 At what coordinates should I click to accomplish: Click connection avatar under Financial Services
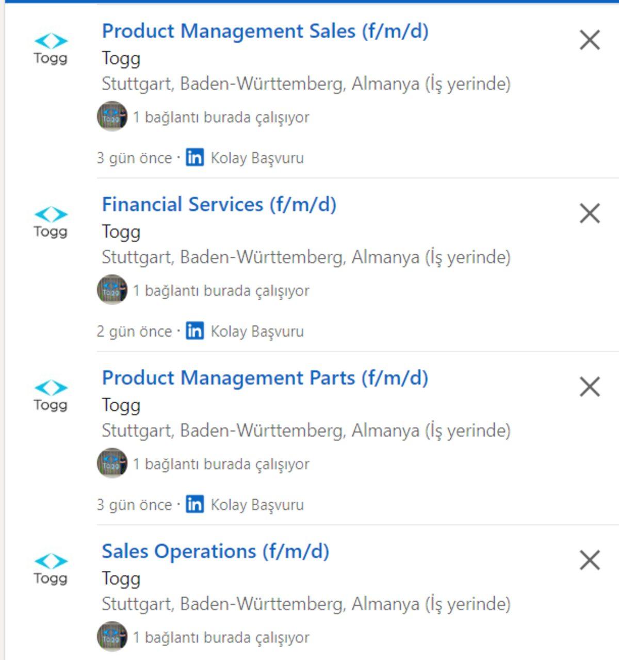(112, 290)
